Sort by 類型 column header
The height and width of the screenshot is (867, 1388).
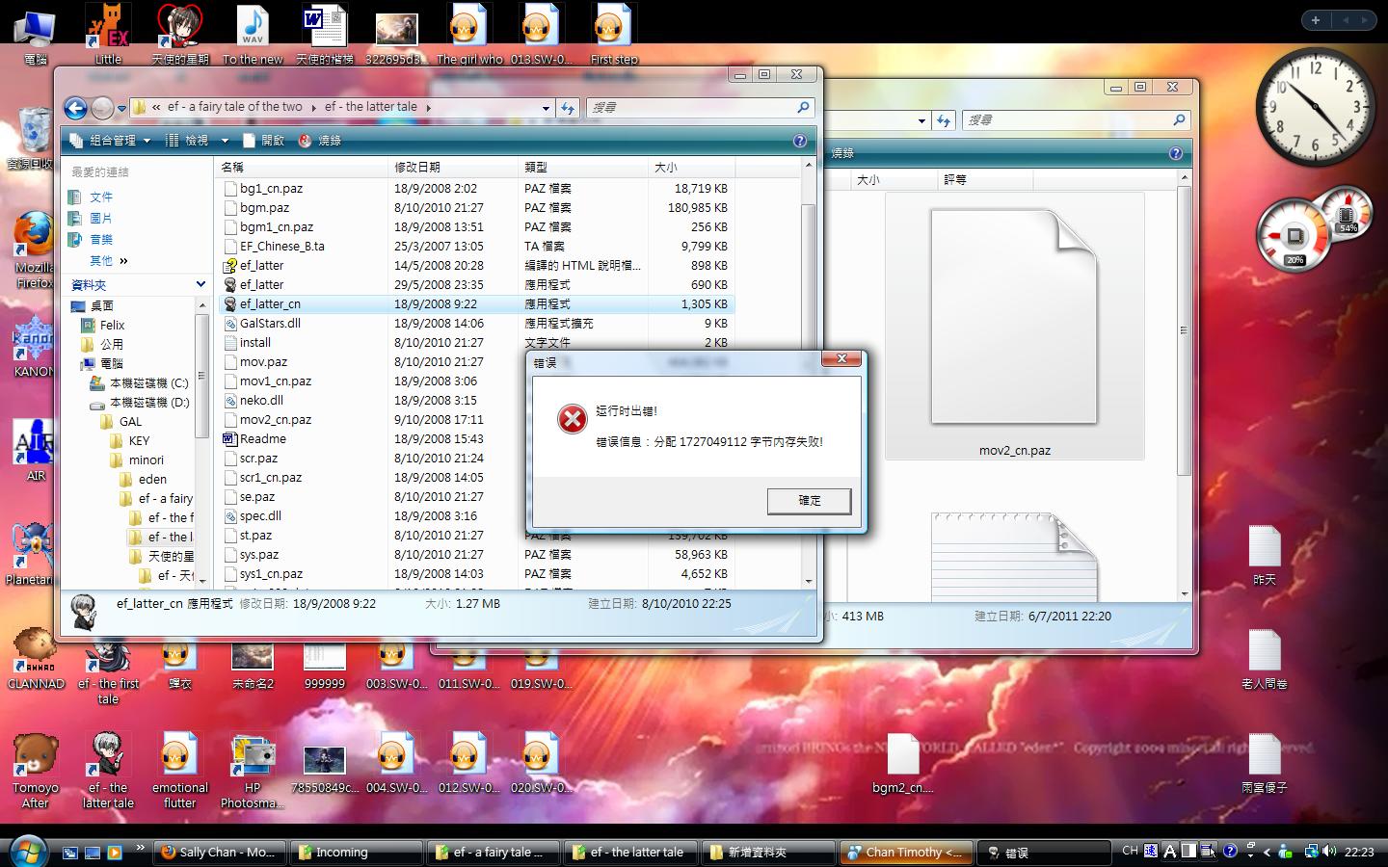582,168
